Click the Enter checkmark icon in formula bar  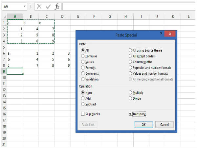[48, 7]
